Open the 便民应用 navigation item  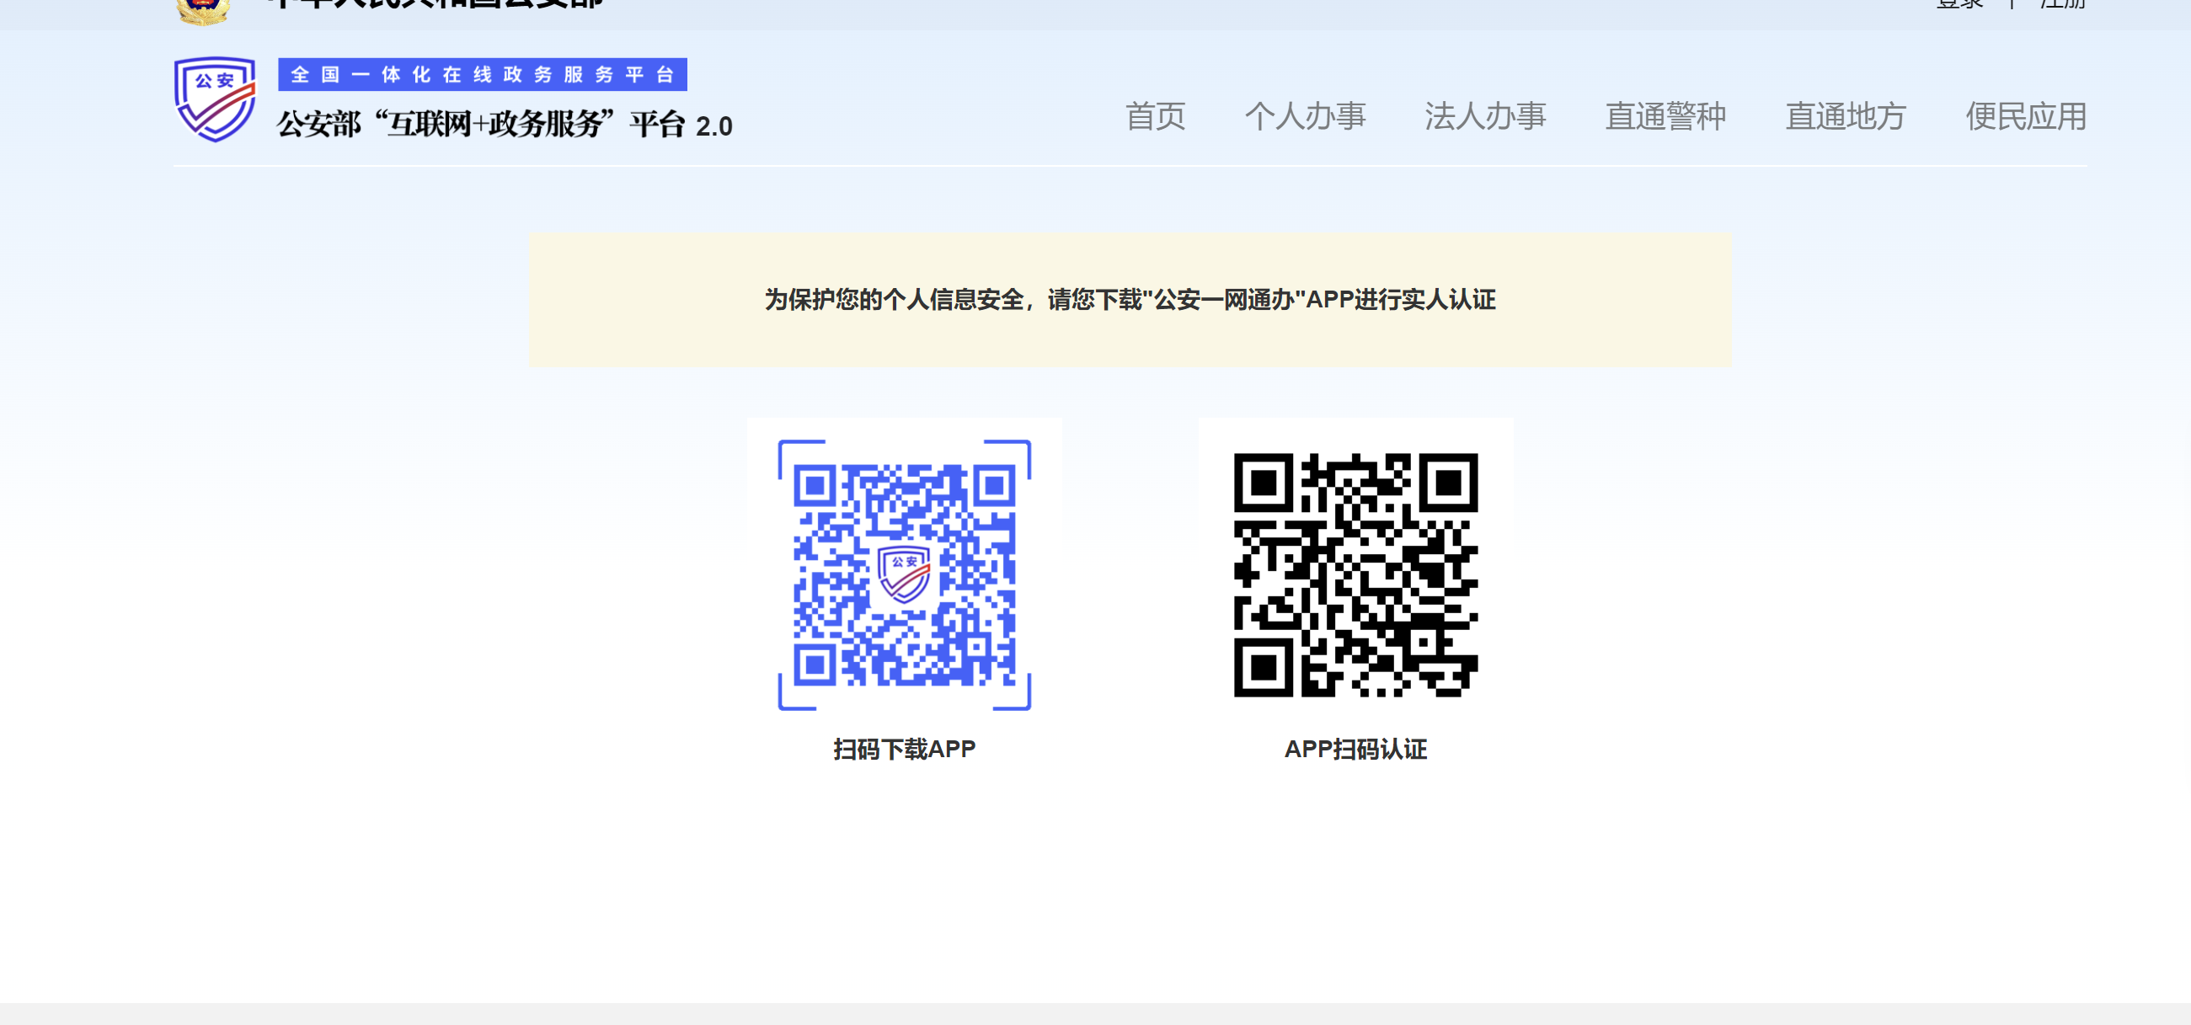[x=2026, y=116]
